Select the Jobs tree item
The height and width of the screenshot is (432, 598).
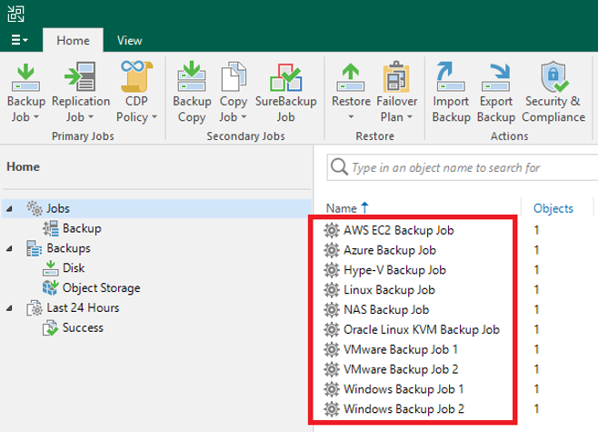point(156,208)
